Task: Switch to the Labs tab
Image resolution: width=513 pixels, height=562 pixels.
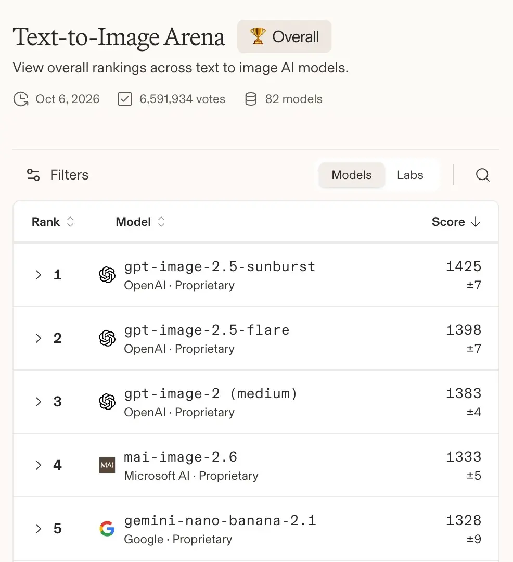Action: click(410, 175)
